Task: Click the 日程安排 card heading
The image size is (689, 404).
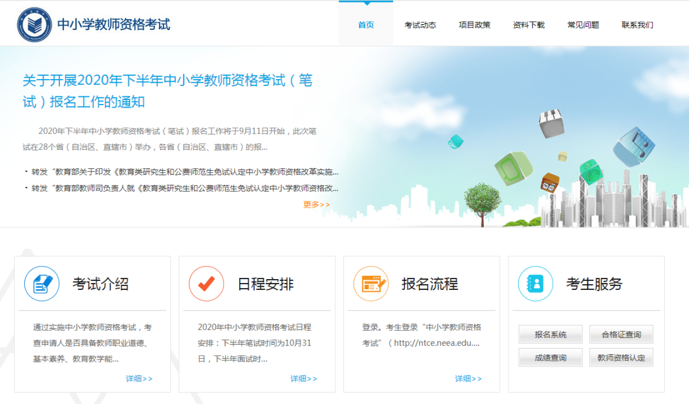Action: pyautogui.click(x=265, y=284)
